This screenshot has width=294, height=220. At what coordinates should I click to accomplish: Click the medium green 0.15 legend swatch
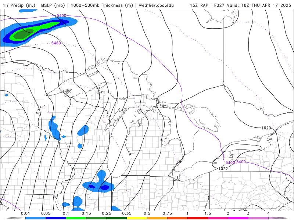tap(96, 218)
